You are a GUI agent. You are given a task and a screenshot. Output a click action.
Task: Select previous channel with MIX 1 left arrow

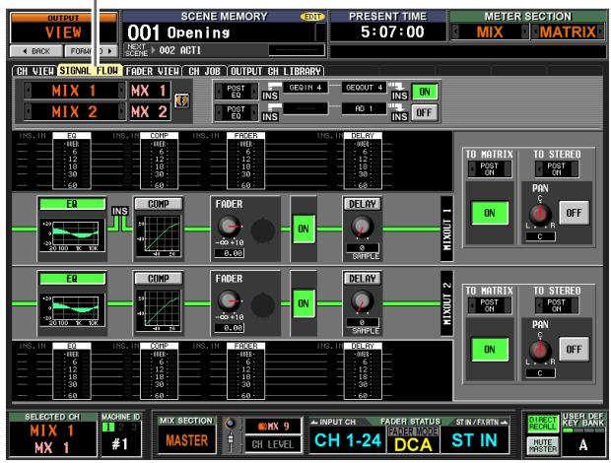click(28, 91)
